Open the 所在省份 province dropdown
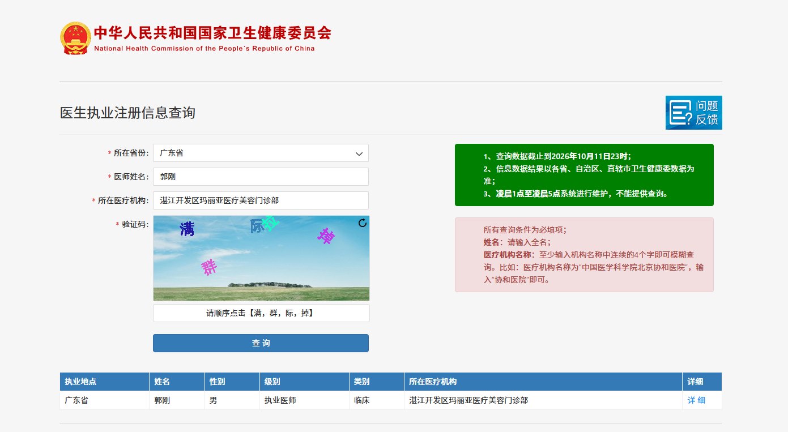Image resolution: width=788 pixels, height=432 pixels. click(261, 153)
